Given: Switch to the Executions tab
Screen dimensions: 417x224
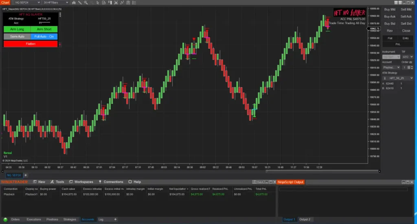Looking at the screenshot, I should (x=34, y=220).
